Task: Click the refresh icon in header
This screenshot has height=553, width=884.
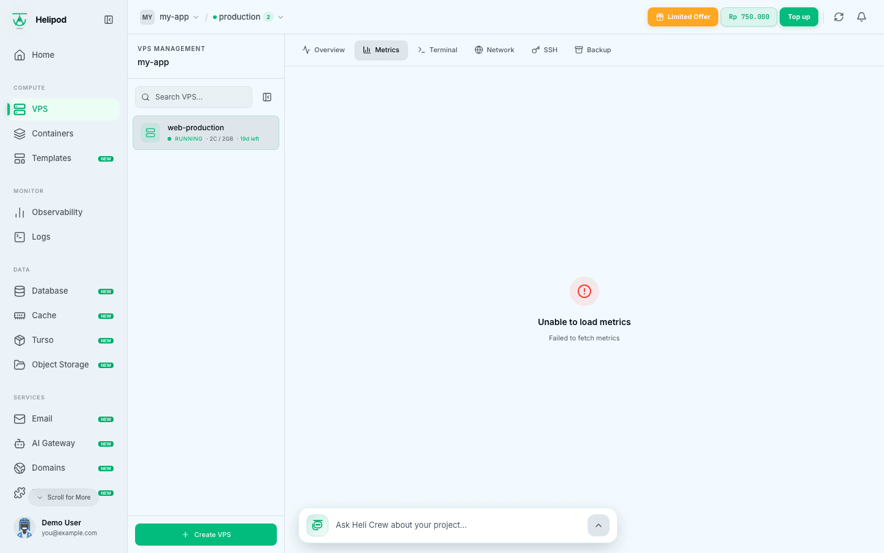Action: click(839, 17)
